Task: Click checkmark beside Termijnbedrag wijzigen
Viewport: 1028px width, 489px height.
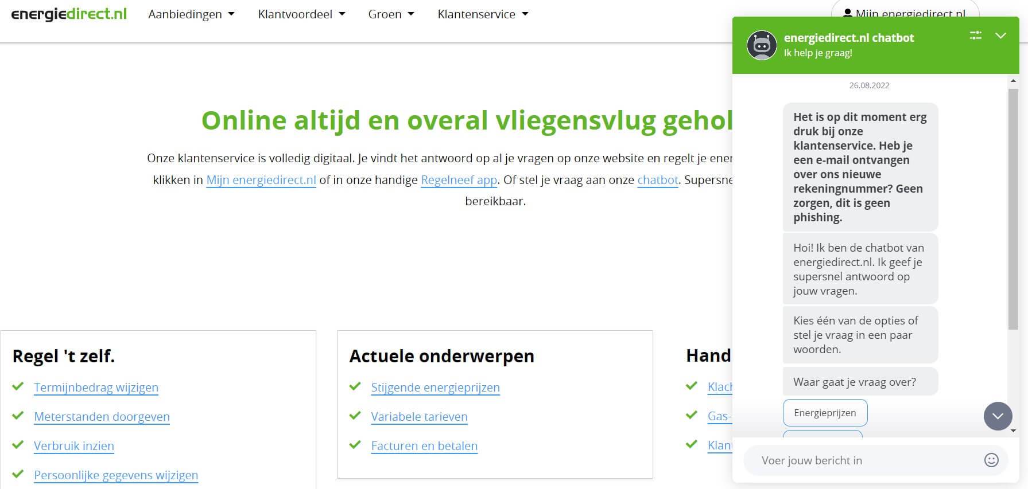Action: (x=18, y=386)
